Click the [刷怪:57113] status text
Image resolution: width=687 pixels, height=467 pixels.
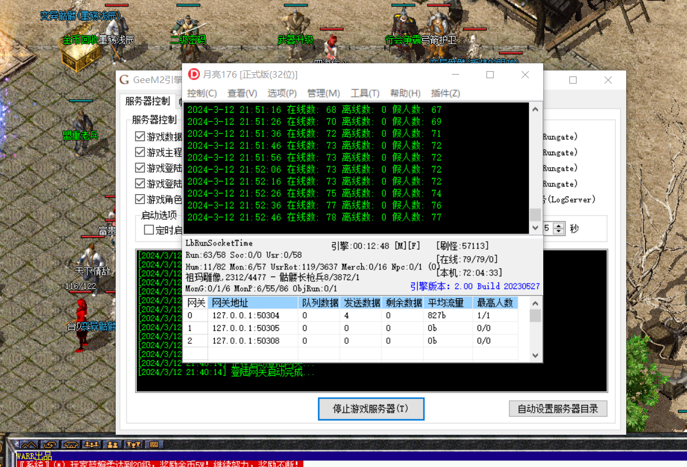pyautogui.click(x=462, y=246)
